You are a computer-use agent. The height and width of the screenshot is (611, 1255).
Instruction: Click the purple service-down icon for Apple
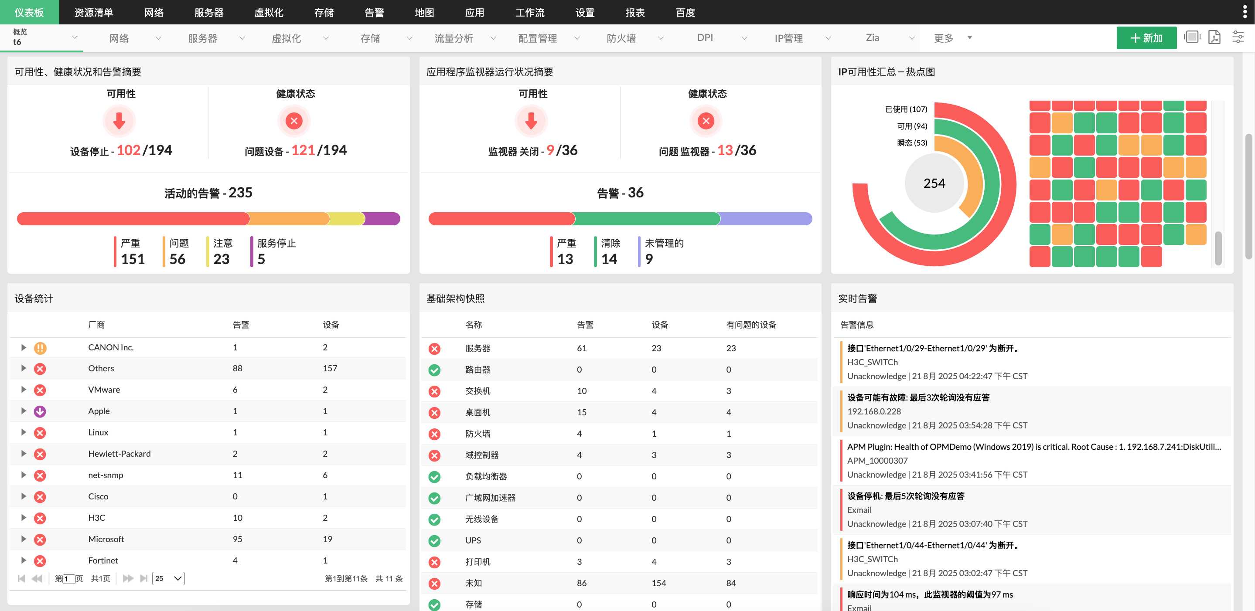(40, 411)
